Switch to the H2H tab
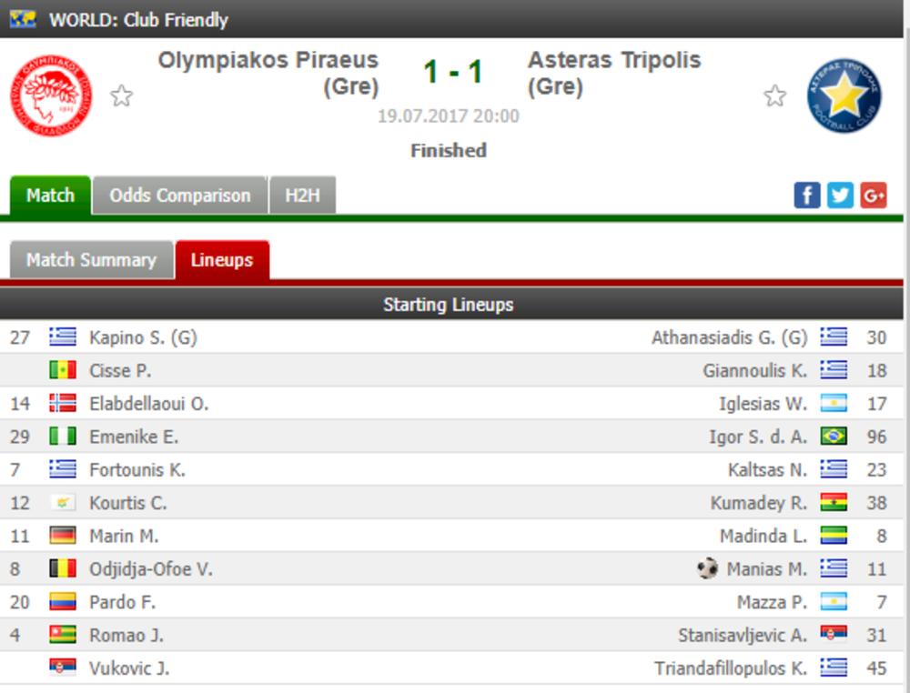Viewport: 910px width, 693px height. coord(302,196)
